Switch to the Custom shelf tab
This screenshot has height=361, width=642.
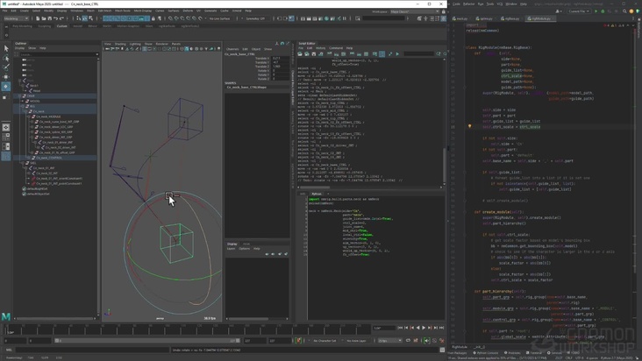(x=61, y=26)
